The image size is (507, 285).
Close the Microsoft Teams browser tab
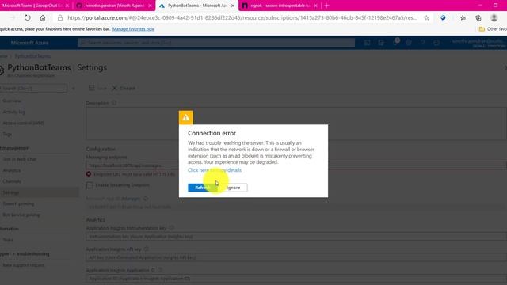pyautogui.click(x=67, y=6)
